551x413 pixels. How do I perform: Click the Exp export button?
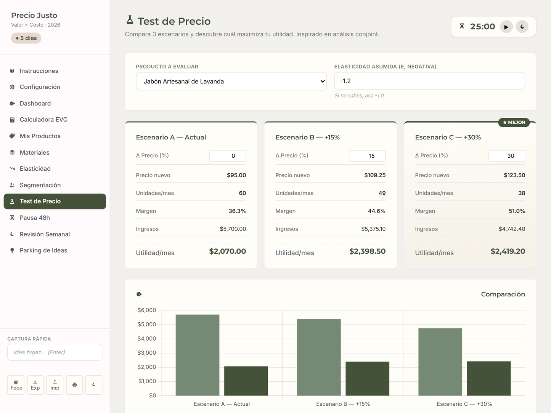[35, 385]
